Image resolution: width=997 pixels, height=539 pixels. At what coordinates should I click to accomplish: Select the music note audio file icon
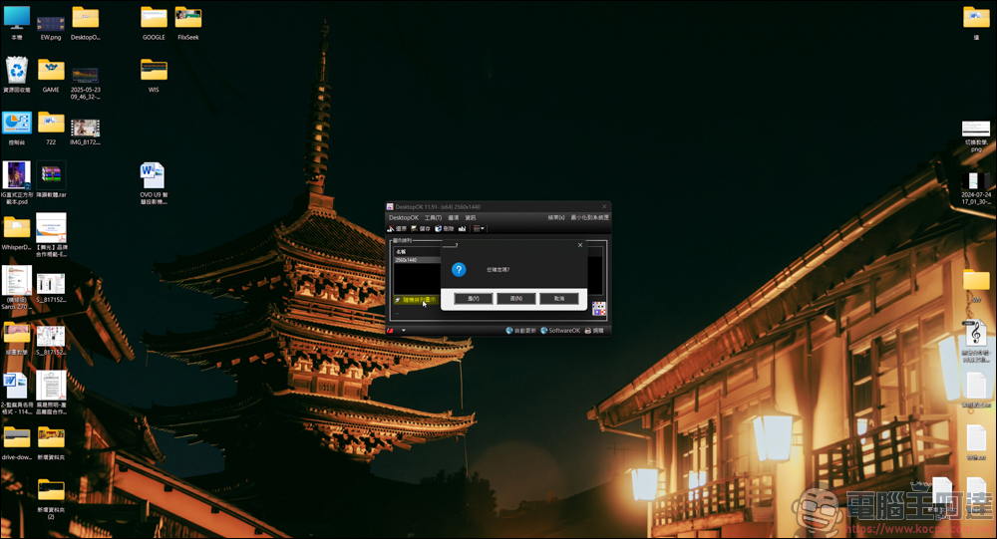(x=976, y=342)
